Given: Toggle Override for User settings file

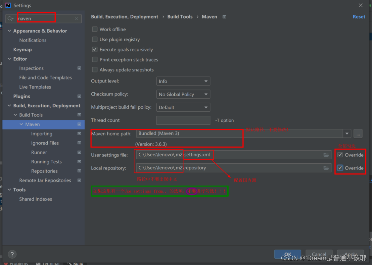Looking at the screenshot, I should [x=340, y=155].
